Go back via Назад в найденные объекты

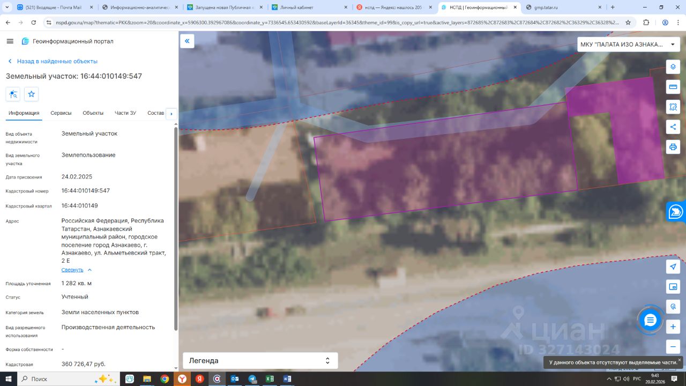[52, 61]
